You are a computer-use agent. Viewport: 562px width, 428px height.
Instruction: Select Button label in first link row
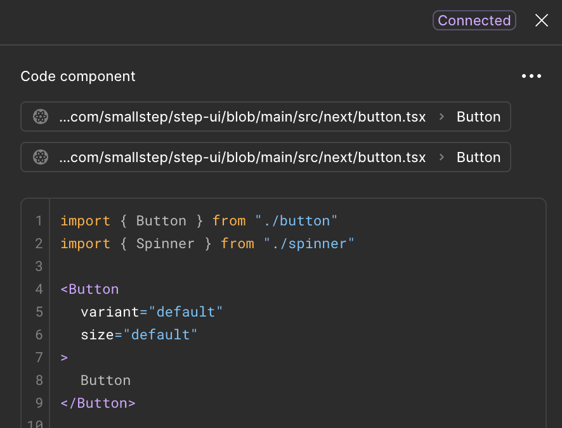[478, 116]
